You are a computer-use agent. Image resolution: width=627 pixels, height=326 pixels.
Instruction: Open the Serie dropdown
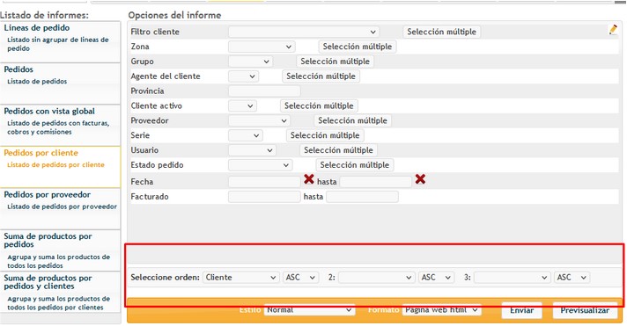point(246,135)
